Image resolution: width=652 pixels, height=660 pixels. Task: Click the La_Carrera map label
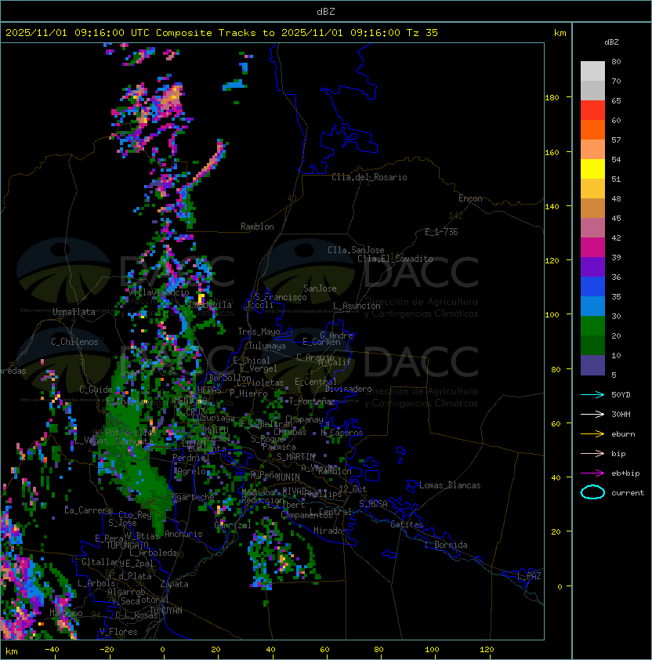tap(88, 510)
